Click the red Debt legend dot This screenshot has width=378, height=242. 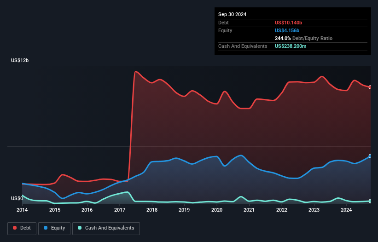tap(15, 228)
